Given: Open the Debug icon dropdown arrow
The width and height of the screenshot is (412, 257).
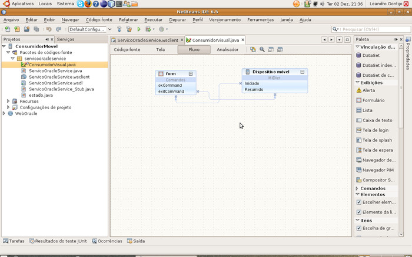Looking at the screenshot, I should coord(154,29).
